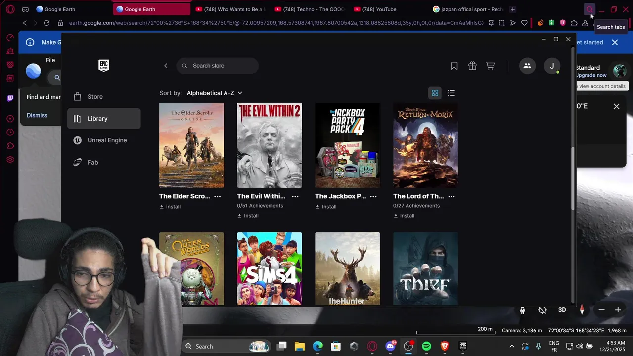Select Library in Epic sidebar

click(x=104, y=119)
